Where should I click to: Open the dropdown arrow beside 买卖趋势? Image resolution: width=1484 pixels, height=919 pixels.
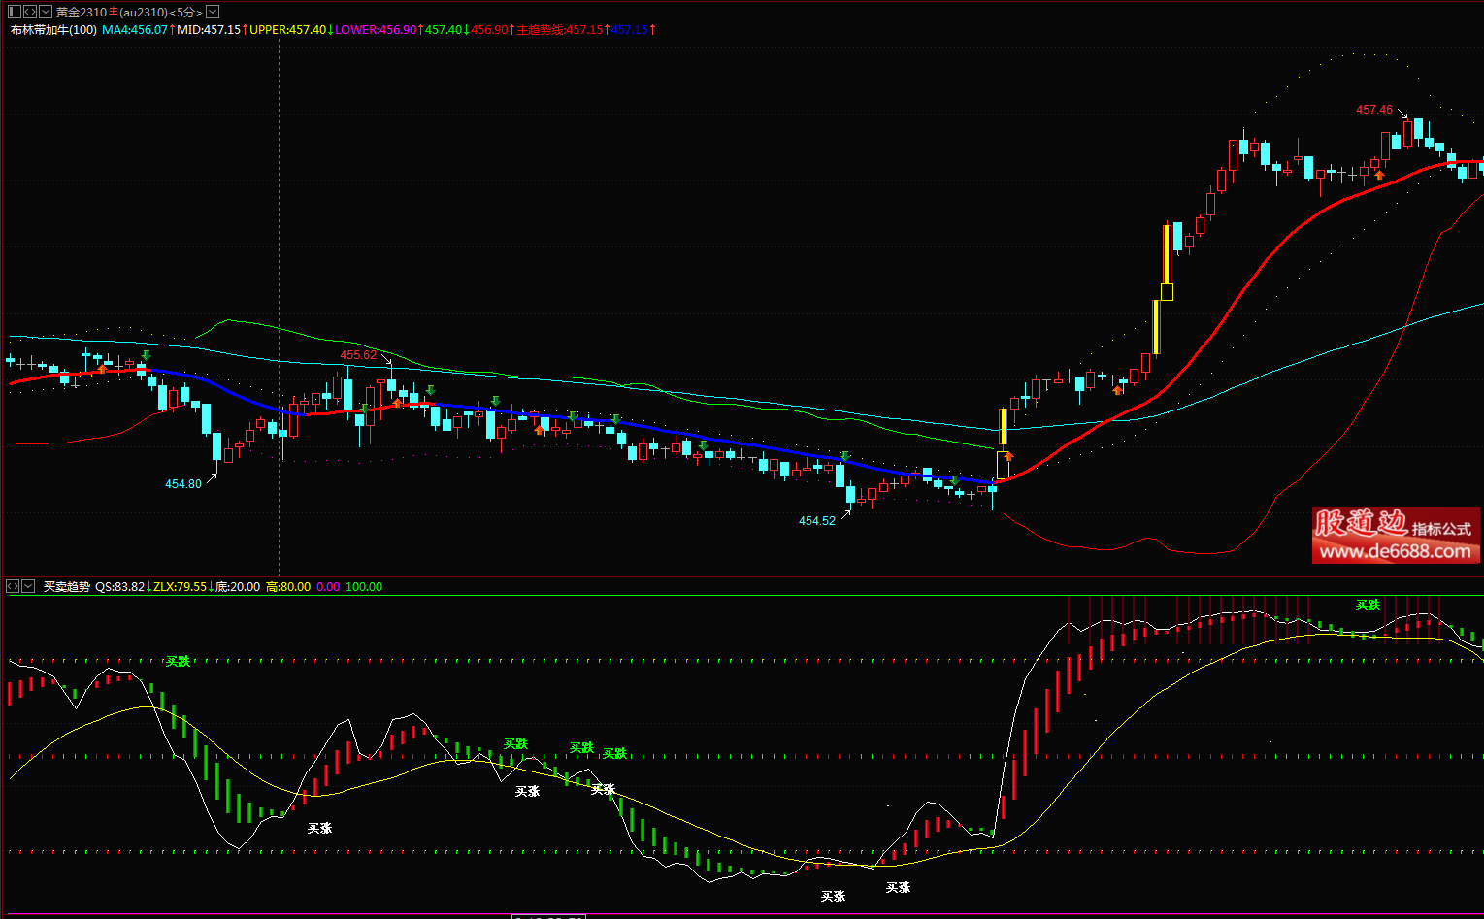tap(28, 586)
